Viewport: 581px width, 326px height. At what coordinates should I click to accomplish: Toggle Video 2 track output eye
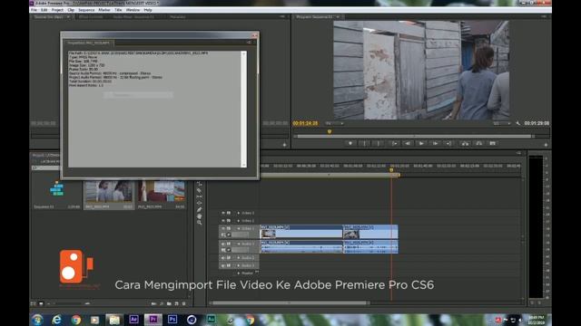tap(223, 221)
